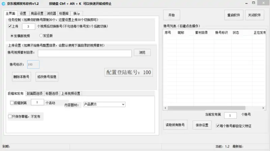Switch to the 设置 tab

click(23, 14)
